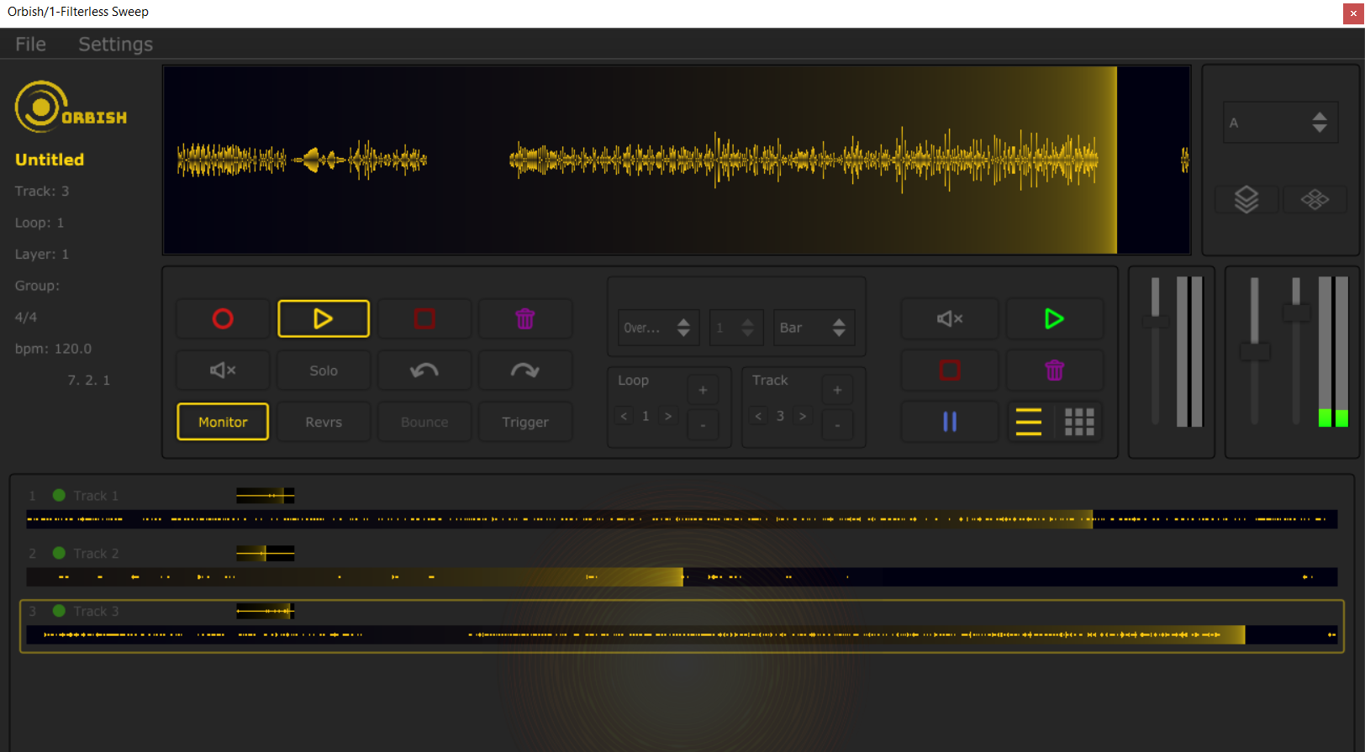Remove a loop with the Loop minus button
This screenshot has height=752, width=1365.
point(703,425)
